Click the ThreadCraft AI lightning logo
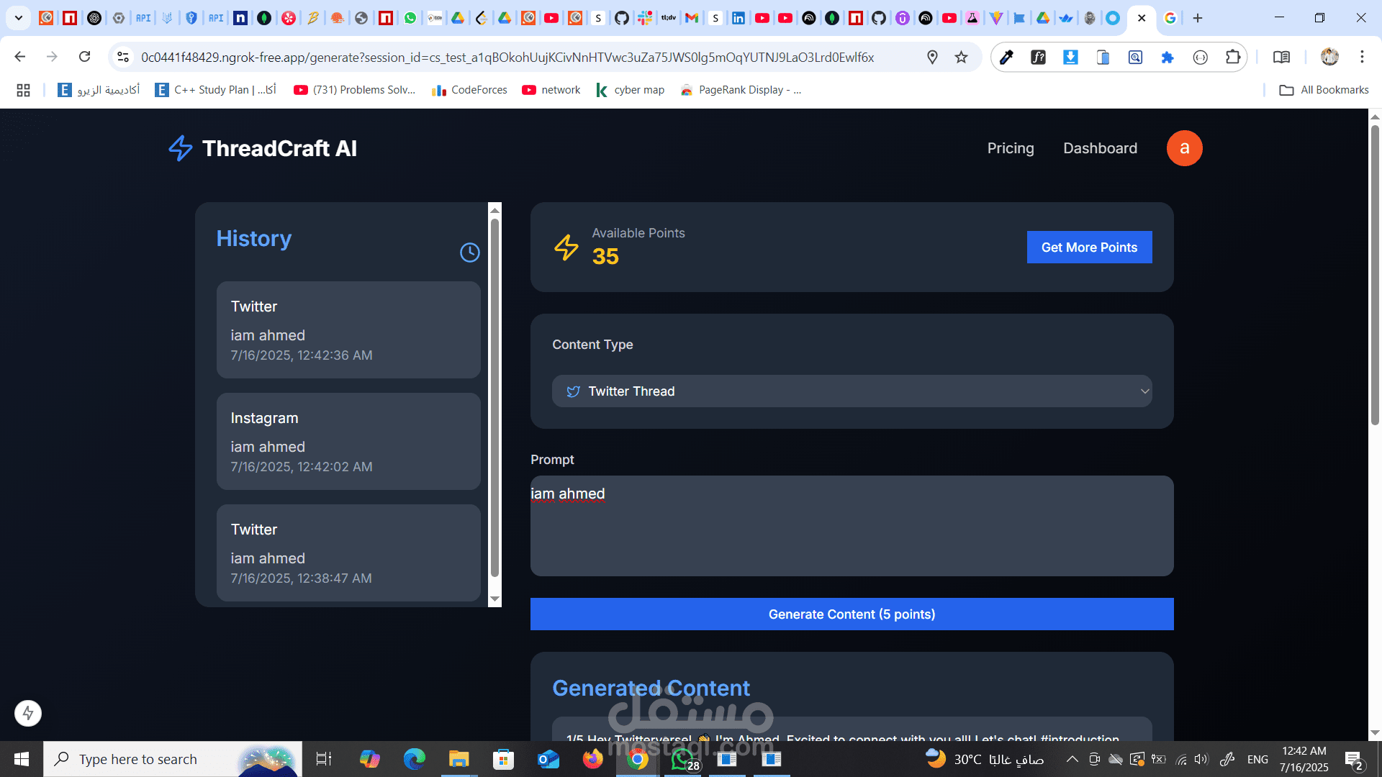Screen dimensions: 1382x777 click(x=181, y=148)
